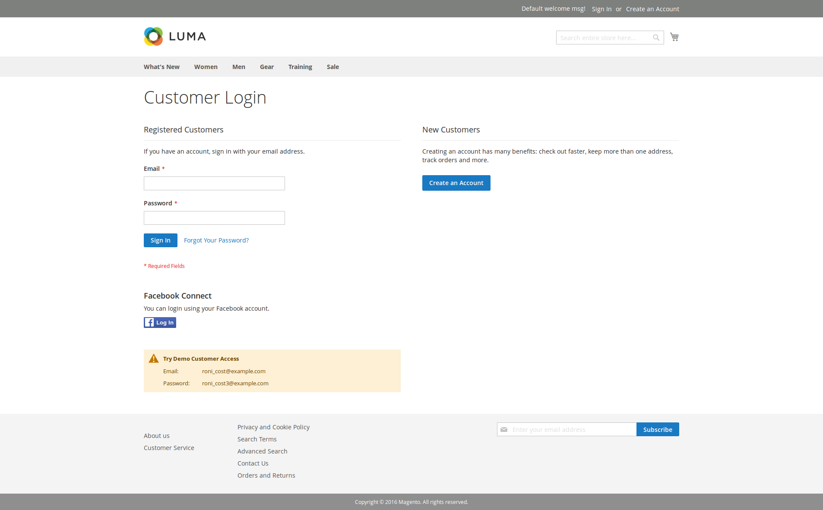Click the Subscribe button

coord(657,429)
